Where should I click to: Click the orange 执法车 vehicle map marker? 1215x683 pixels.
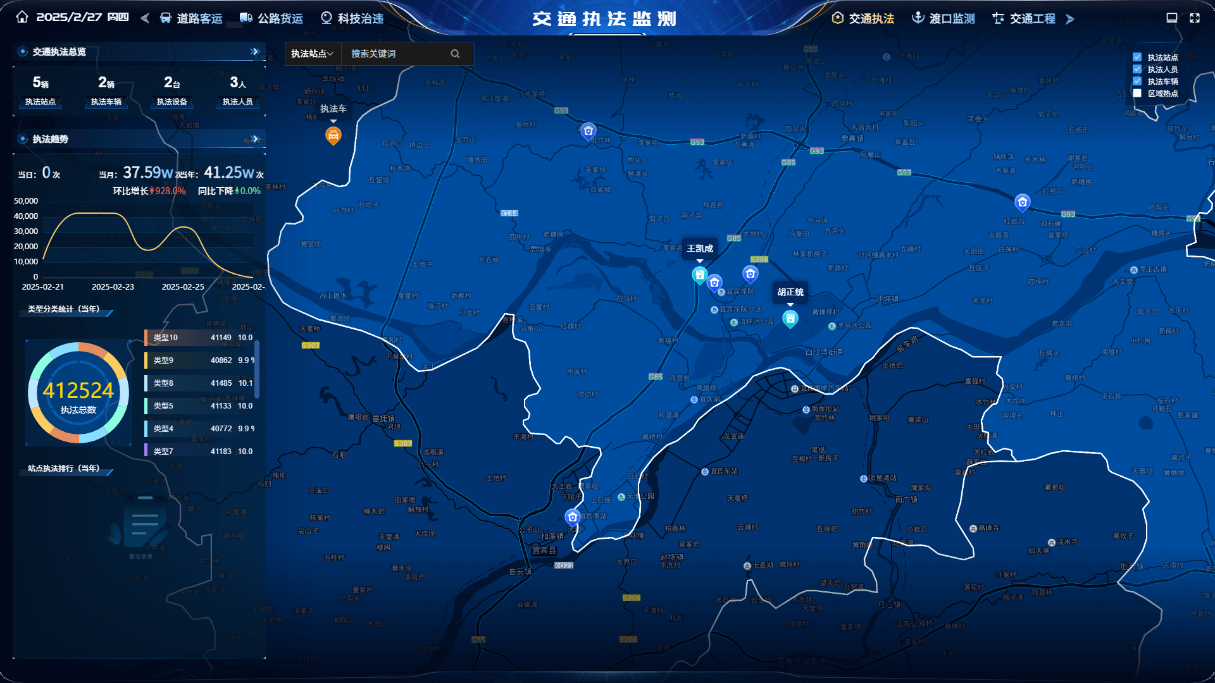[x=333, y=135]
